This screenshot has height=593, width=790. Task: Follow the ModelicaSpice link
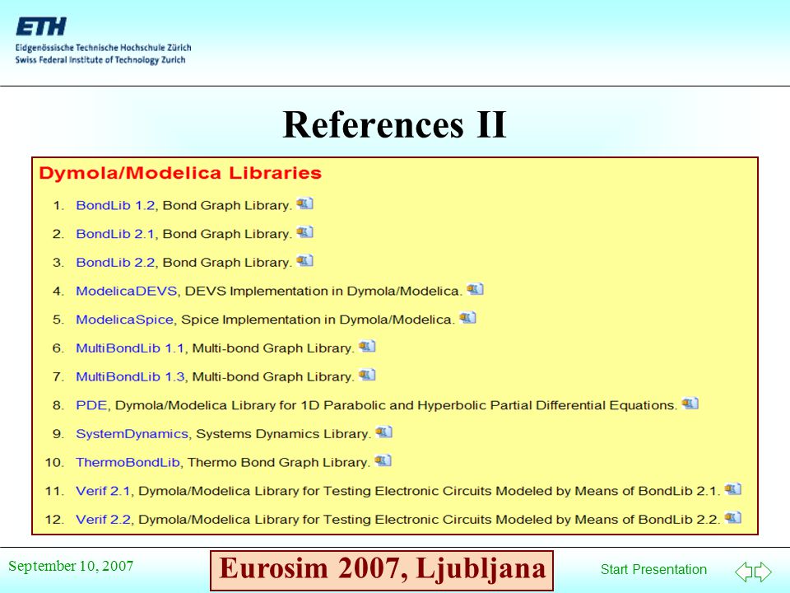124,320
